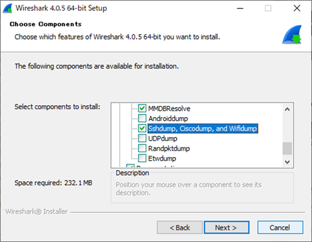Cancel the Wireshark installation

[280, 227]
